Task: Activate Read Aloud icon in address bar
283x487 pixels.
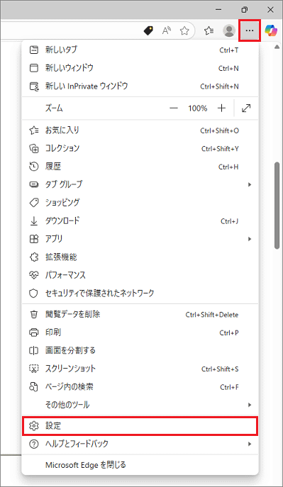Action: pos(167,30)
